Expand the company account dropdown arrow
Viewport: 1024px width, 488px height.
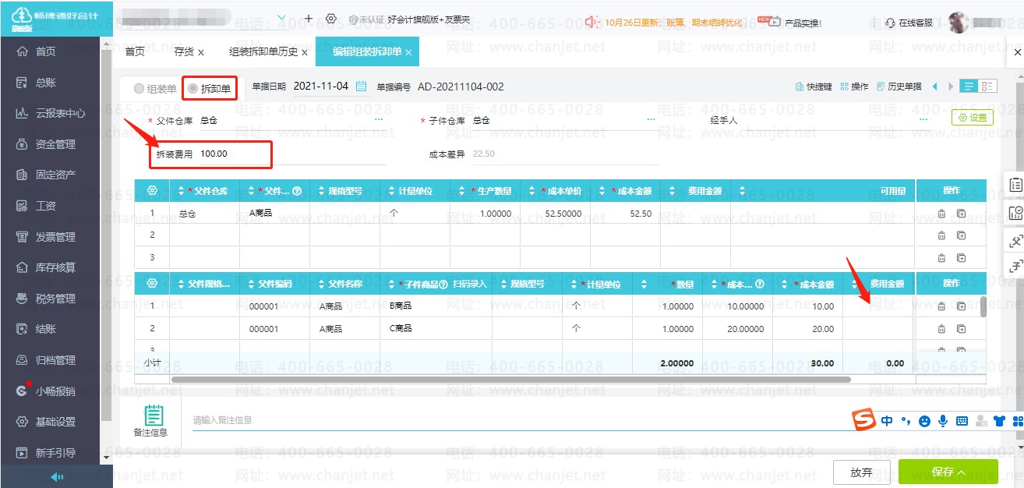click(x=281, y=18)
